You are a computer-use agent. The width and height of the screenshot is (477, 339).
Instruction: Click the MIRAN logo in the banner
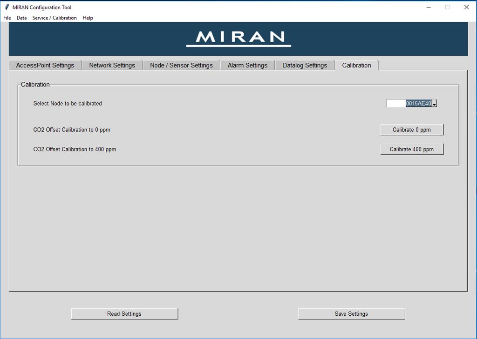[239, 39]
